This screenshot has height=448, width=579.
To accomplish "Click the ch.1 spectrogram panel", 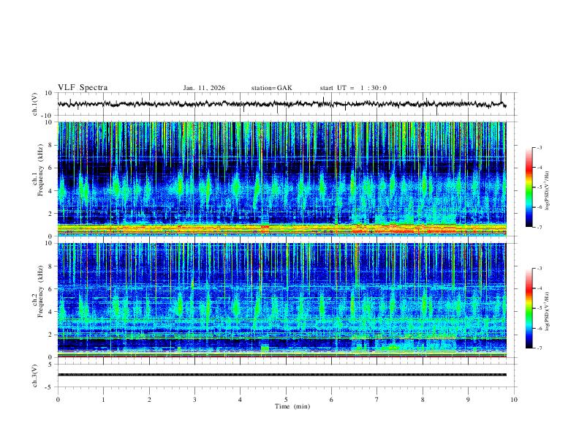I will [x=281, y=179].
